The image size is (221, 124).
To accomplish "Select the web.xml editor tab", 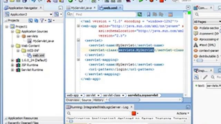I will (110, 8).
